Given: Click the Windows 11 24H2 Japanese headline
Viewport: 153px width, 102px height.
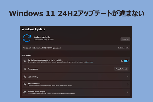Looking at the screenshot, I should click(x=76, y=13).
